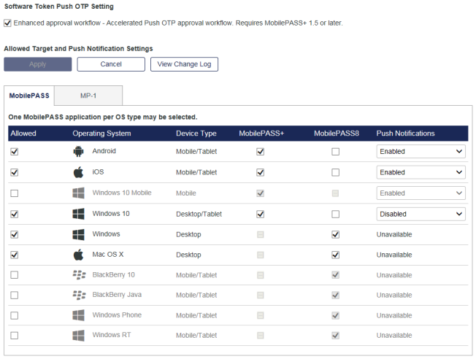The height and width of the screenshot is (359, 476).
Task: Uncheck the Allowed box for Android
Action: (x=15, y=152)
